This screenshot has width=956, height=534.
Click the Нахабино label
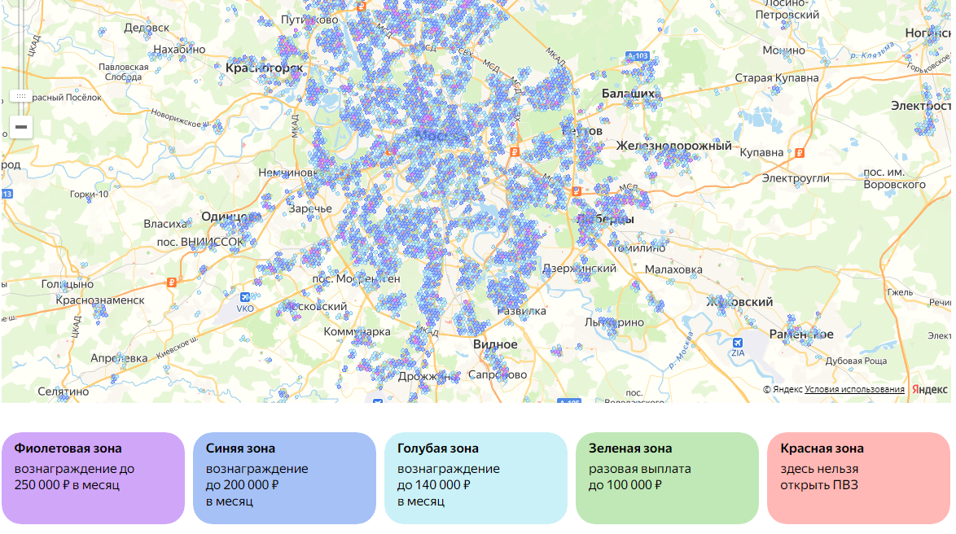tap(179, 50)
